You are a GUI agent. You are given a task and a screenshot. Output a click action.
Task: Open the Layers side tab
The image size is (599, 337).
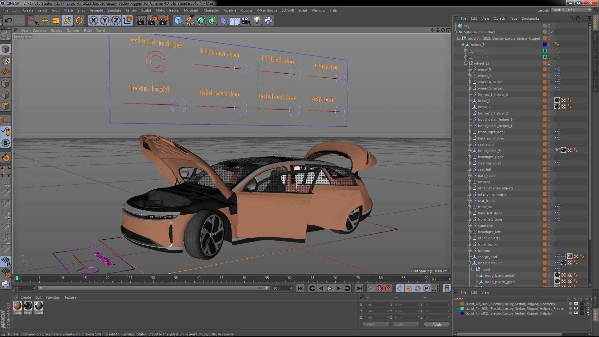pyautogui.click(x=595, y=315)
